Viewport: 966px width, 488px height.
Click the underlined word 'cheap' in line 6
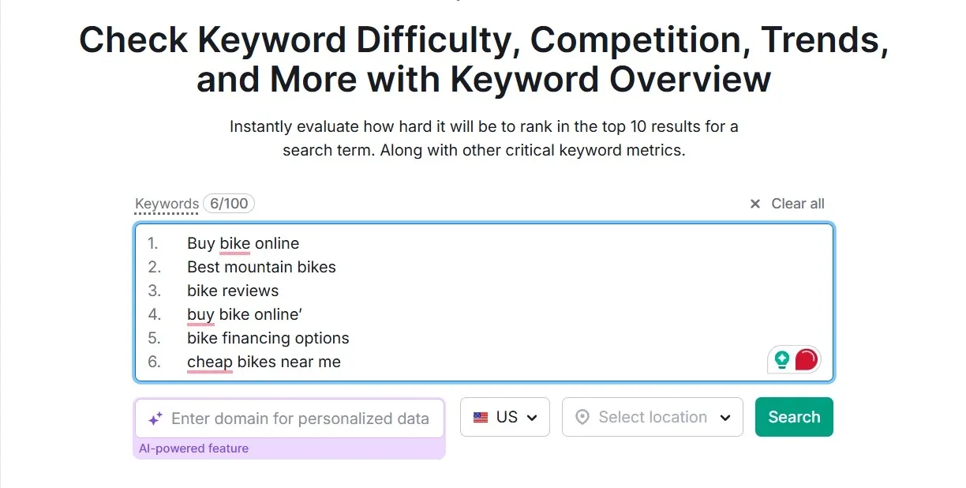click(x=209, y=362)
